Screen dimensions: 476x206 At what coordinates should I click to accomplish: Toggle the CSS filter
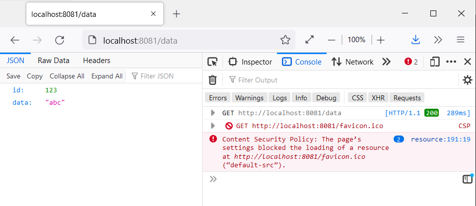click(x=357, y=98)
